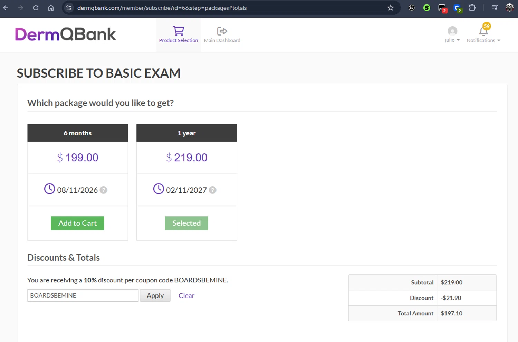518x342 pixels.
Task: Apply the coupon code
Action: click(155, 295)
